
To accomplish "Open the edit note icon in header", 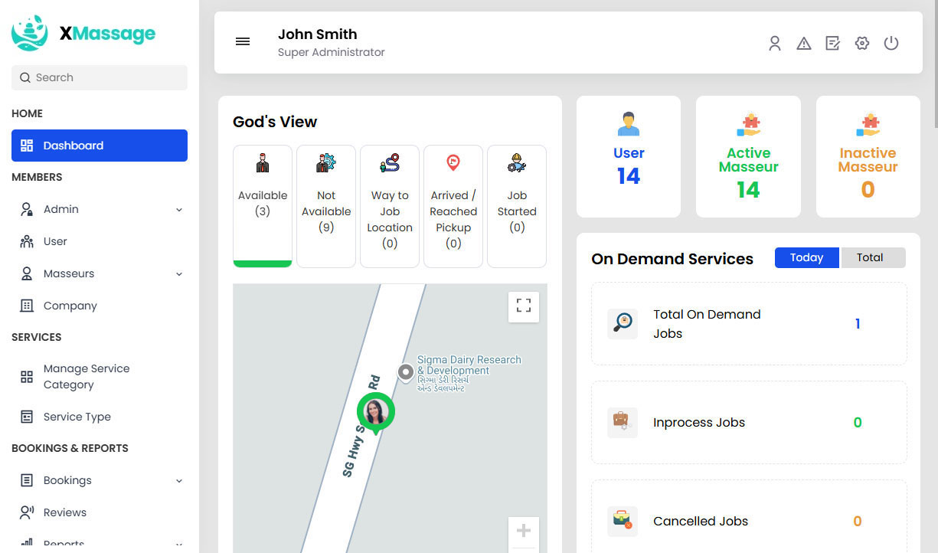I will (x=833, y=44).
